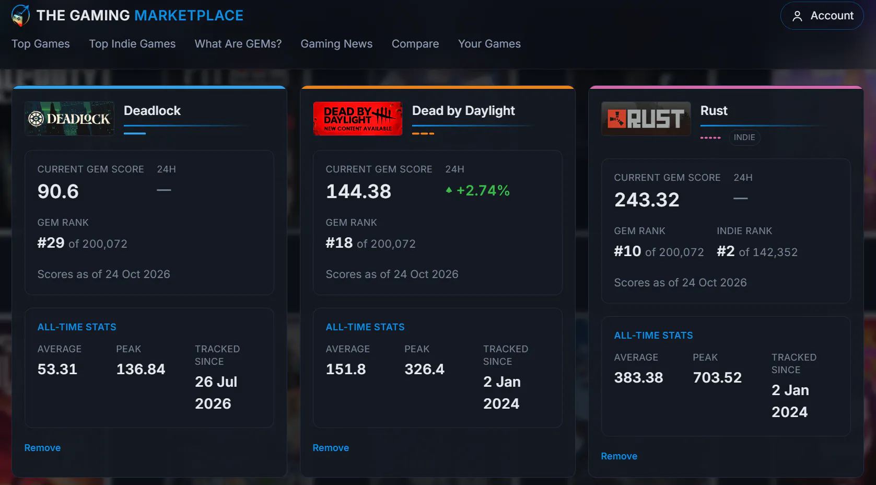The height and width of the screenshot is (485, 876).
Task: Click the Account user icon
Action: [797, 16]
